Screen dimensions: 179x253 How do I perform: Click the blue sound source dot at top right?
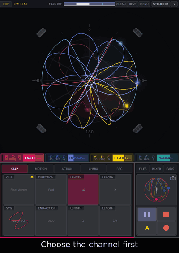point(120,43)
